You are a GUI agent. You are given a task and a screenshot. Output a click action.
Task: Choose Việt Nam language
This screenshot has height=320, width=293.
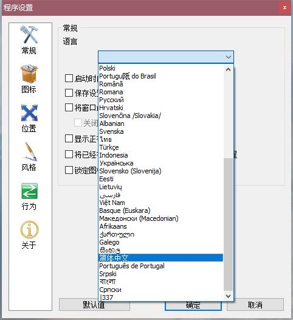(x=161, y=203)
